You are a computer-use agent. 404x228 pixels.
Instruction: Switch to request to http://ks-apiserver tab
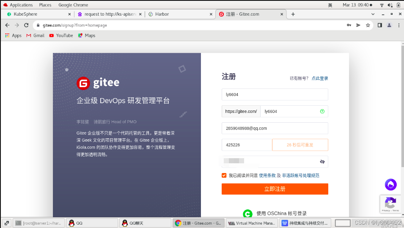click(110, 14)
